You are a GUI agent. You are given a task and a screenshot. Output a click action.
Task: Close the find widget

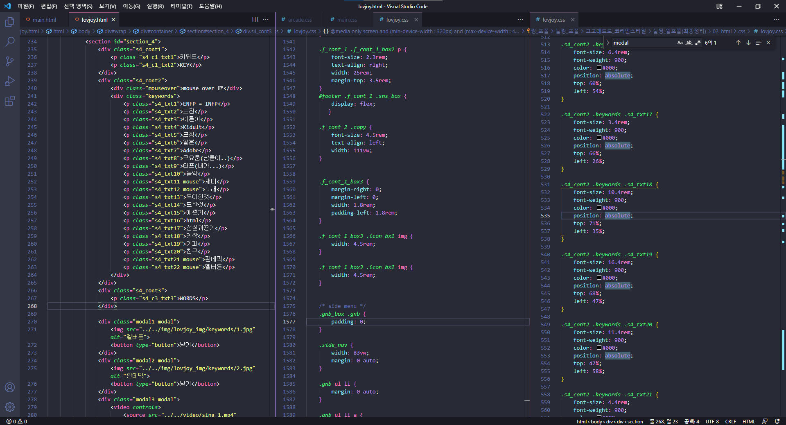click(768, 43)
